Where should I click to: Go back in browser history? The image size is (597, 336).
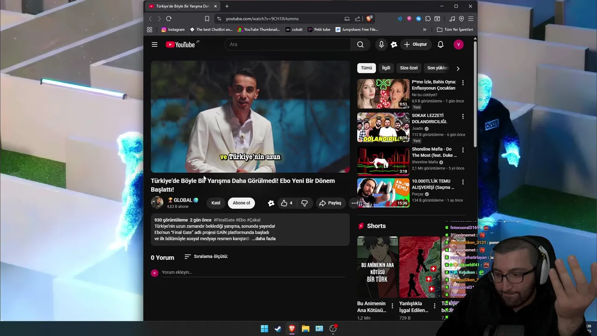pos(150,19)
